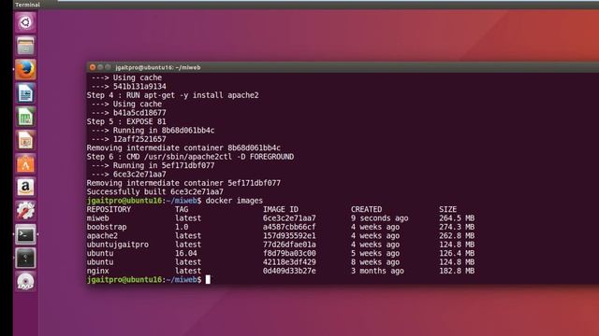The width and height of the screenshot is (599, 336).
Task: Open the DVD disc icon in launcher
Action: [25, 282]
